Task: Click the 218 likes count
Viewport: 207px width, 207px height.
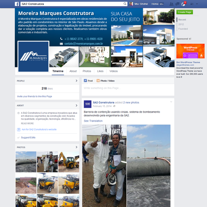Action: pos(47,89)
